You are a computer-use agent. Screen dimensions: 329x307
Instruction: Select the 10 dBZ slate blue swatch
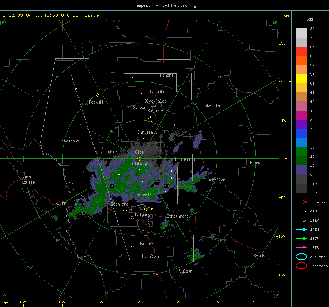tap(301, 170)
